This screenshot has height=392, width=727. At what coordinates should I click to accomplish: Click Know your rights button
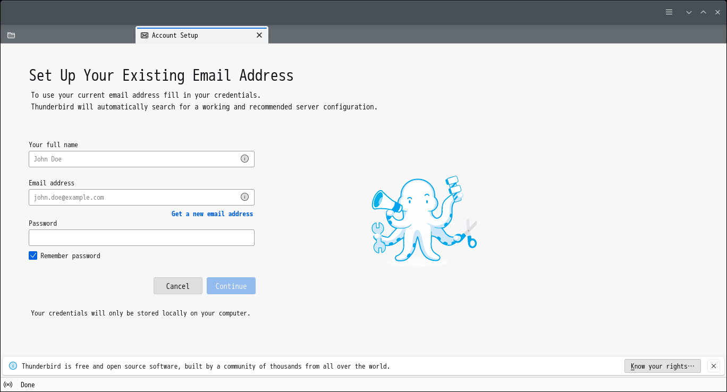(x=662, y=366)
